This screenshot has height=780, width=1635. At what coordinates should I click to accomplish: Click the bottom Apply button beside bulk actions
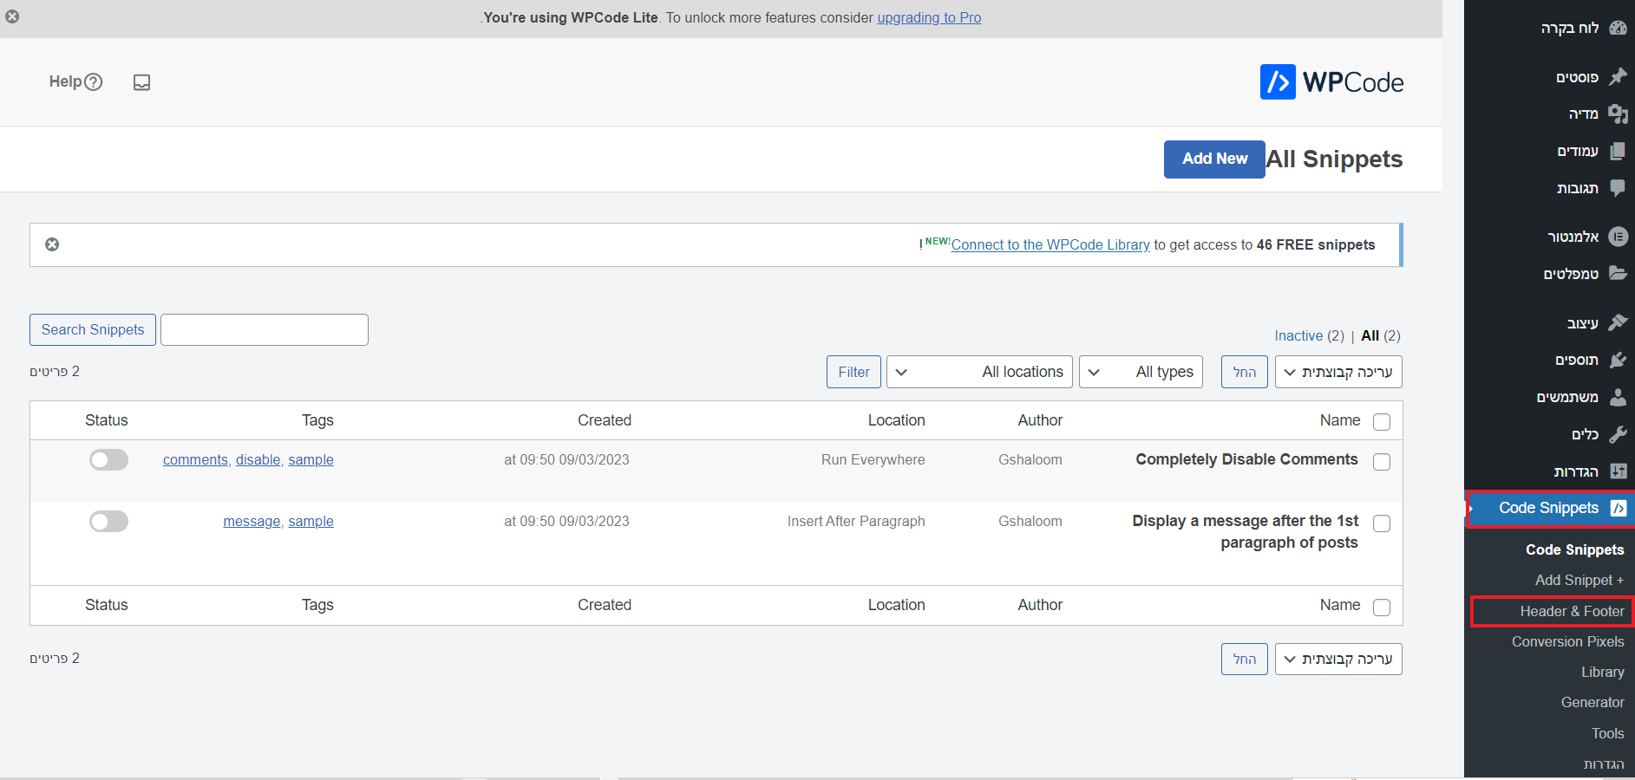[x=1244, y=659]
